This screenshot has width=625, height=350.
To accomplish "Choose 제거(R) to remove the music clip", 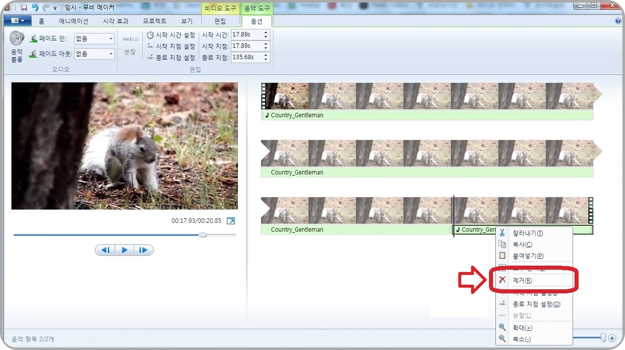I will coord(534,280).
